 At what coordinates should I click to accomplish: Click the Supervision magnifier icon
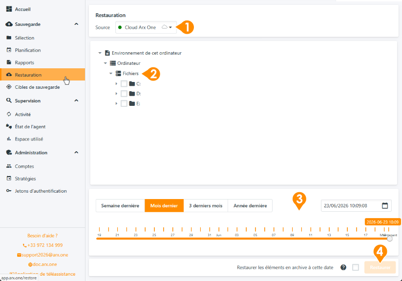9,100
